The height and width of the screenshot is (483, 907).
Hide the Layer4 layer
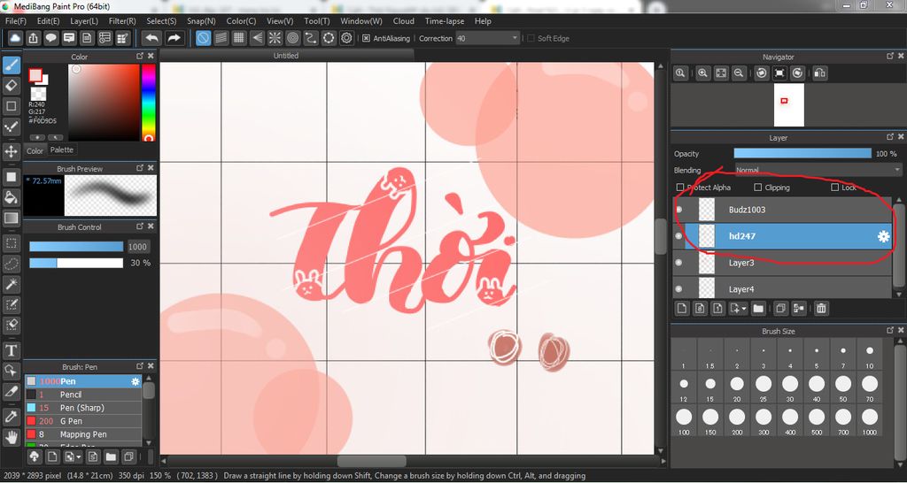[x=679, y=289]
